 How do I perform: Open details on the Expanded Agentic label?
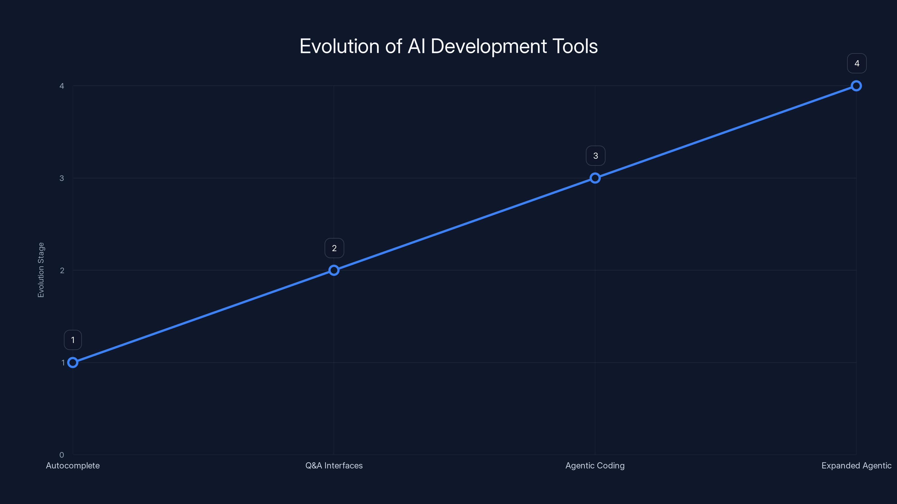857,465
